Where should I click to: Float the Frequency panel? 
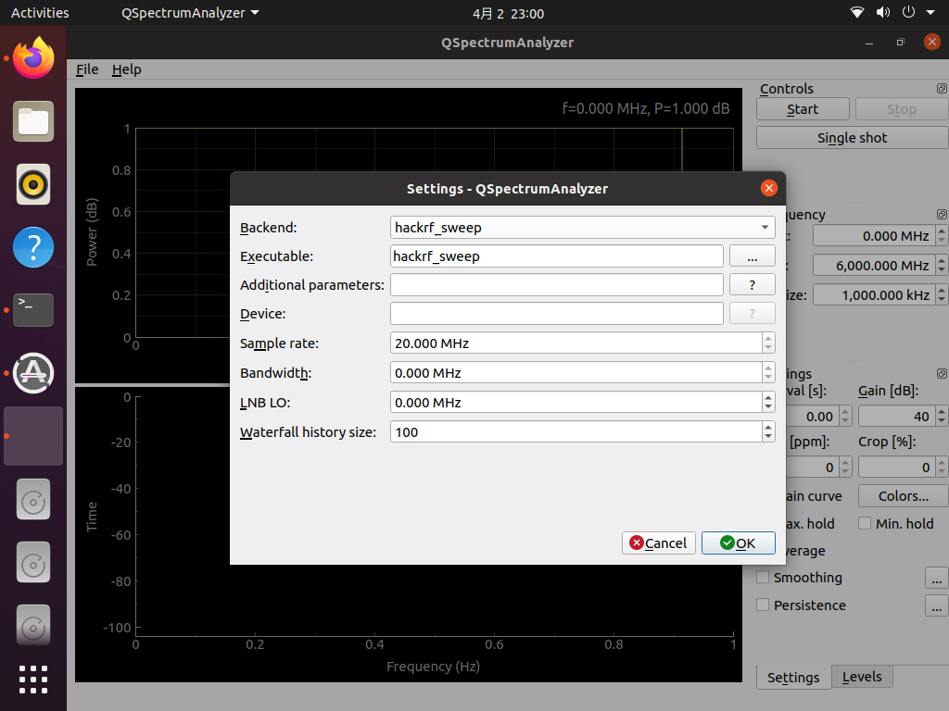[942, 214]
